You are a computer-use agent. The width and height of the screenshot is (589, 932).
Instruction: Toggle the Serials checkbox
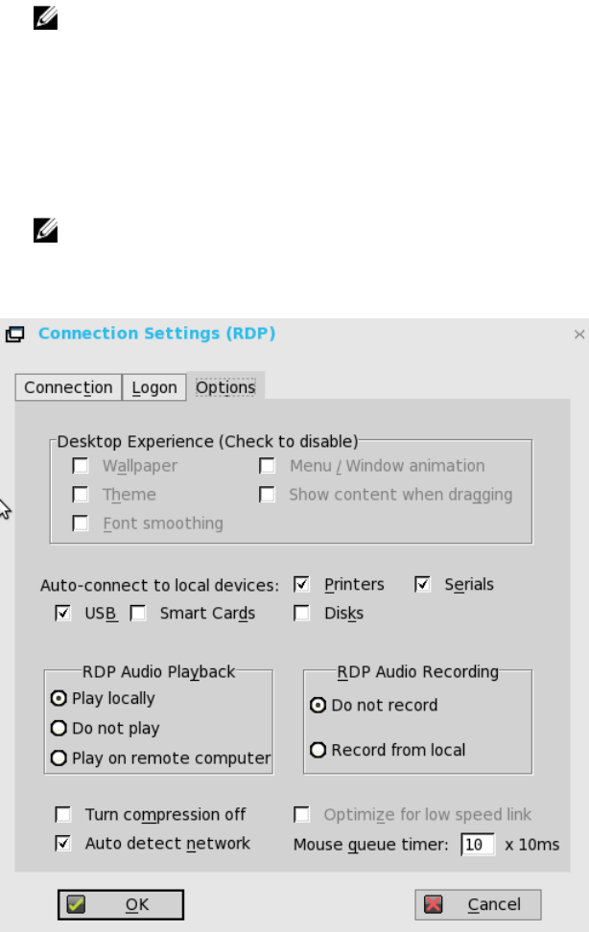point(423,584)
